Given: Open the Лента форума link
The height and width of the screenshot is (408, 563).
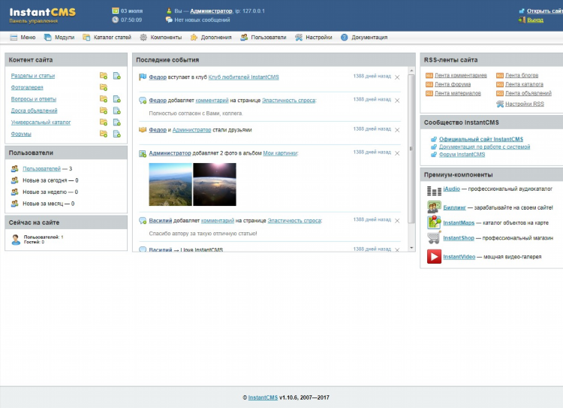Looking at the screenshot, I should tap(453, 84).
